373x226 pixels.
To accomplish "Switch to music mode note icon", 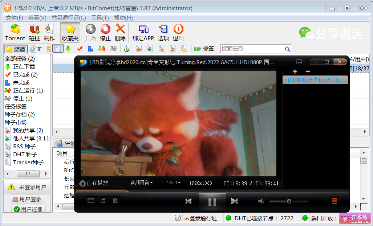I will [103, 201].
